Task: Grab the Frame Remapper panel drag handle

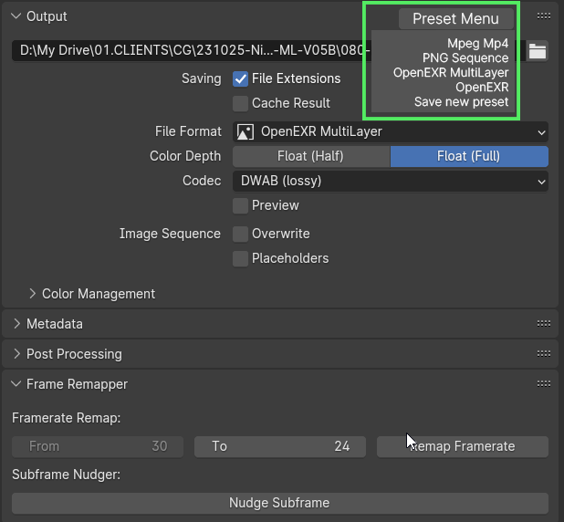Action: (x=544, y=384)
